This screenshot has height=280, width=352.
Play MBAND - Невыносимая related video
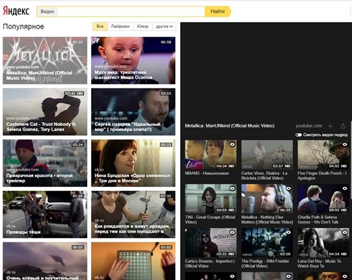[x=211, y=155]
